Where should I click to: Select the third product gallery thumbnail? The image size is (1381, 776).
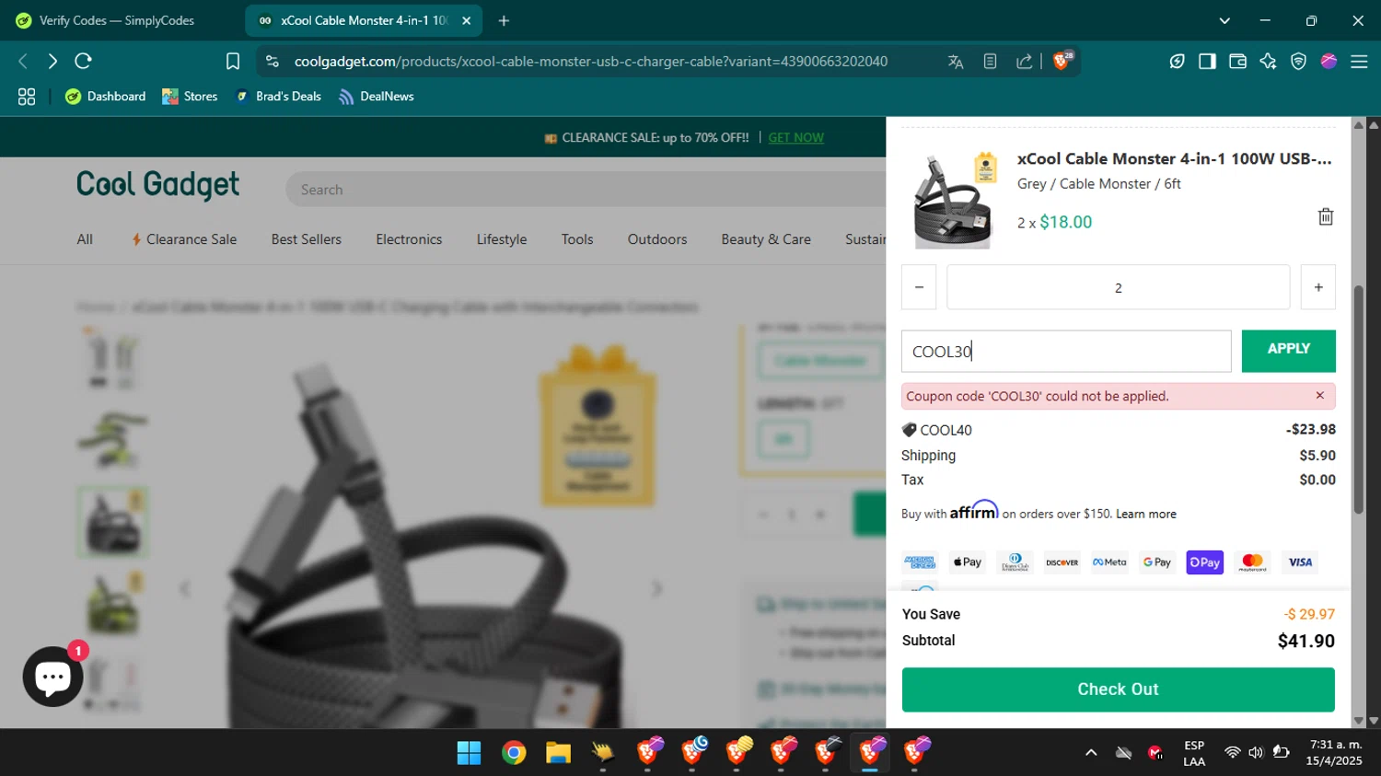pos(112,522)
